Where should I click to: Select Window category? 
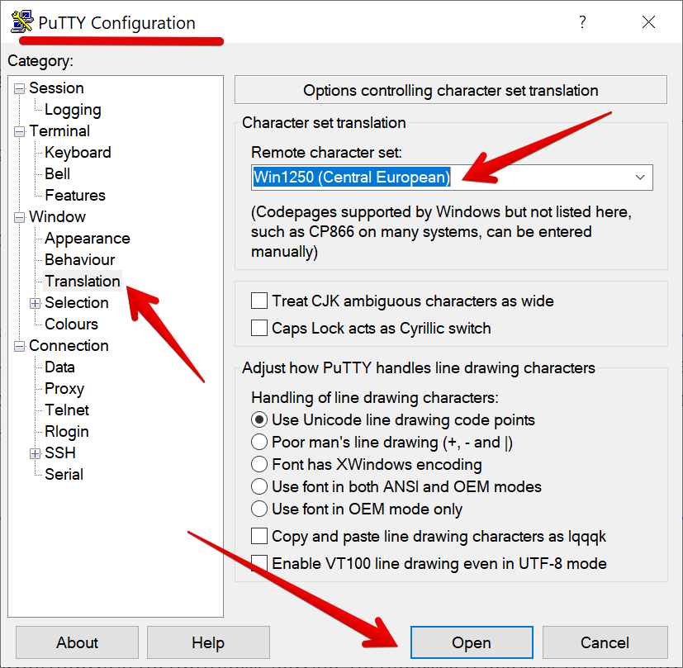click(x=57, y=216)
